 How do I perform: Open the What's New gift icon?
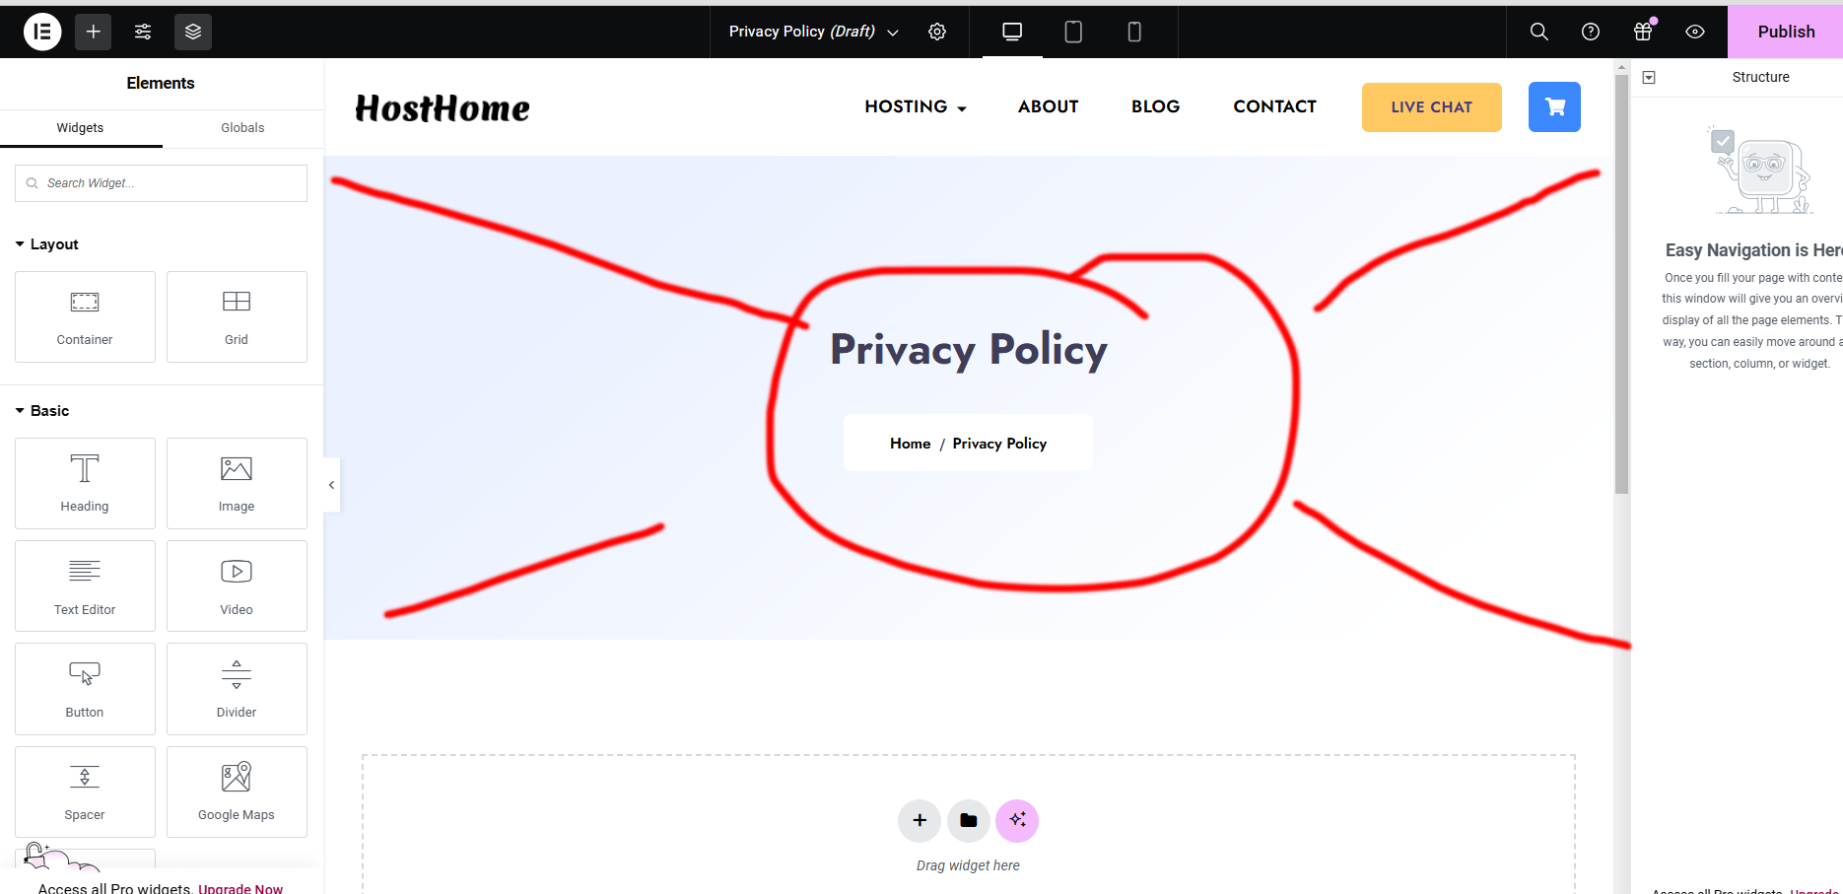[1643, 32]
